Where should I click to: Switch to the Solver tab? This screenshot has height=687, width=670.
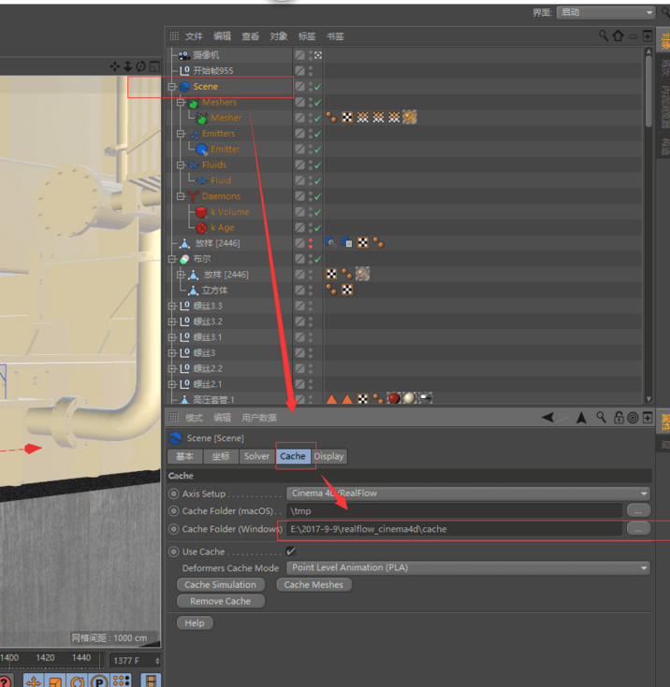[x=255, y=456]
